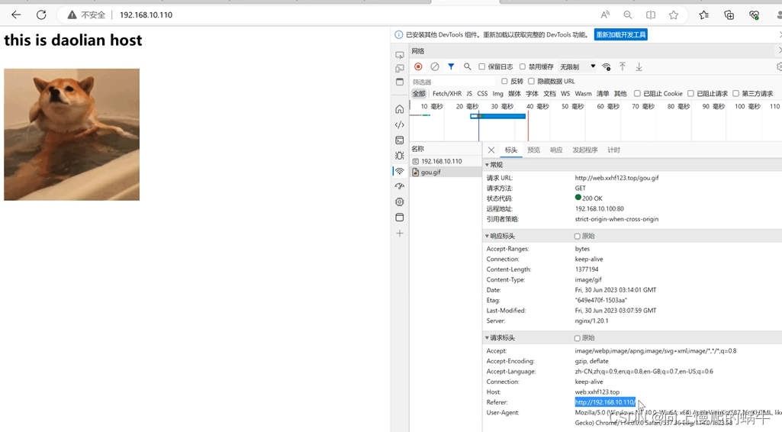Open search in the network panel
This screenshot has width=782, height=432.
(x=468, y=66)
